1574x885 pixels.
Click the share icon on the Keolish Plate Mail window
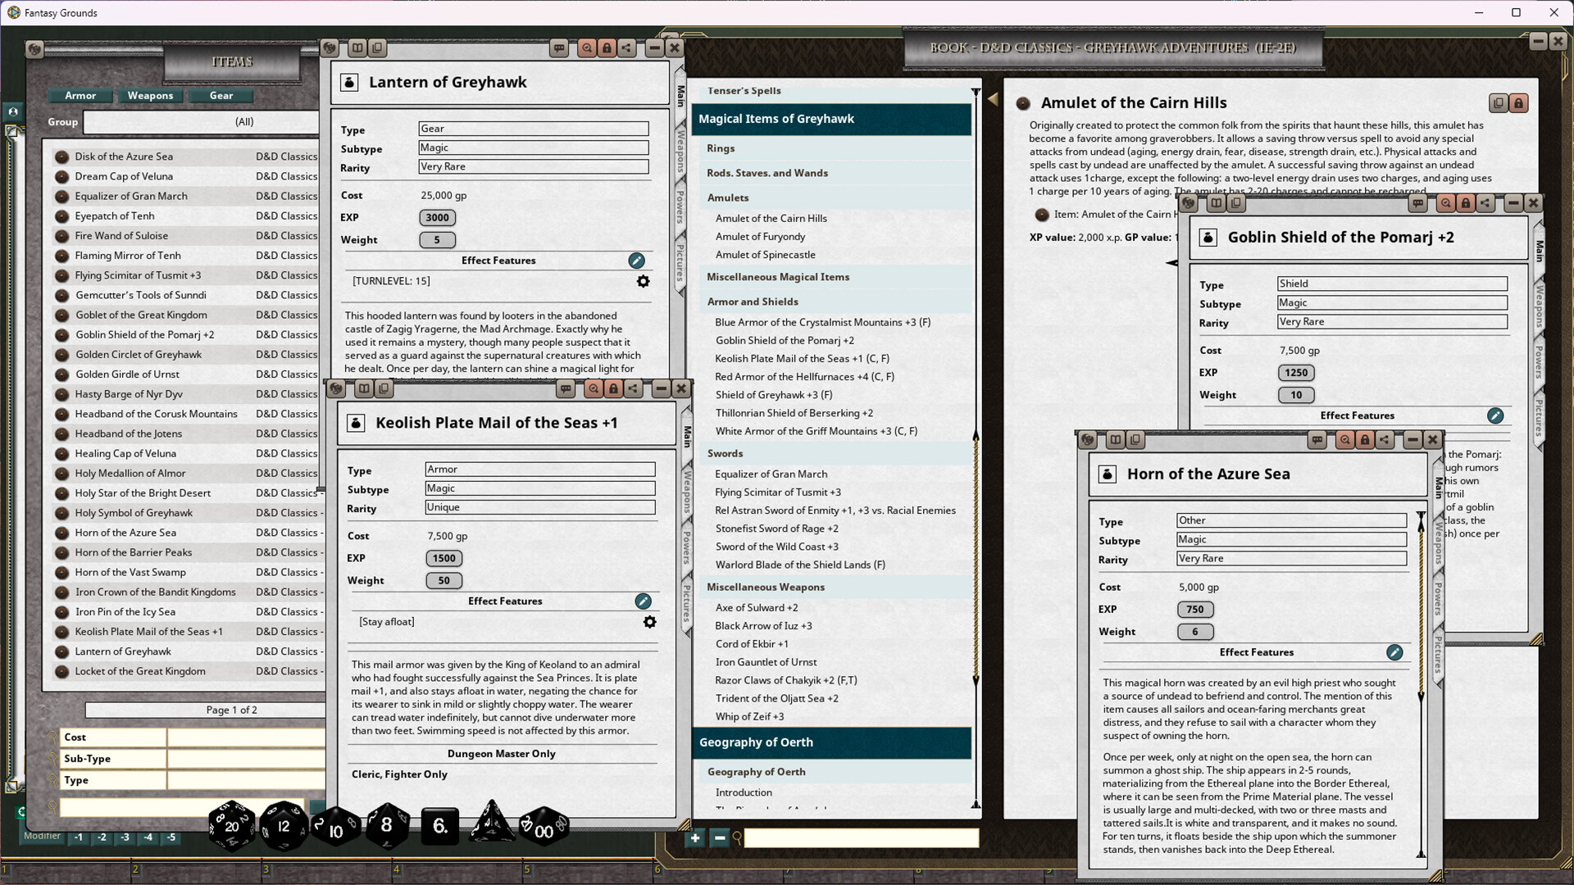633,388
